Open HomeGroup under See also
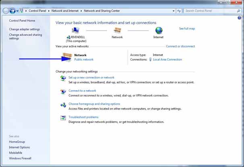This screenshot has height=167, width=244. point(17,142)
